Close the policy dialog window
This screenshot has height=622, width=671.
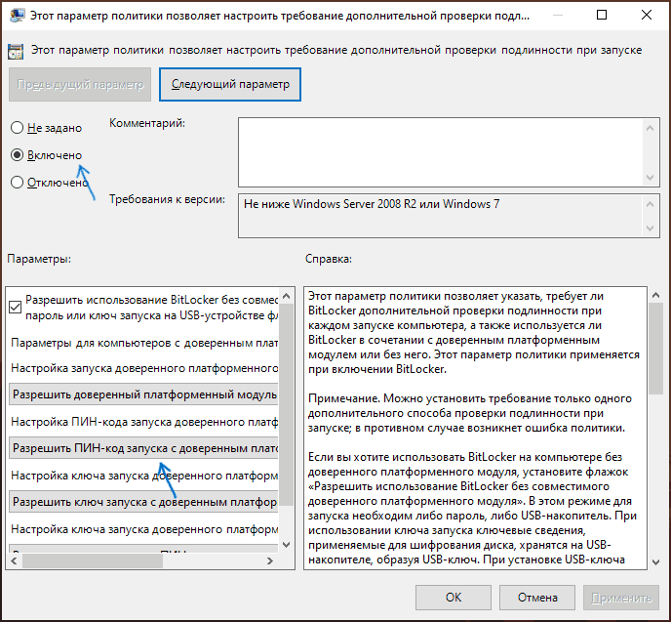click(x=647, y=15)
